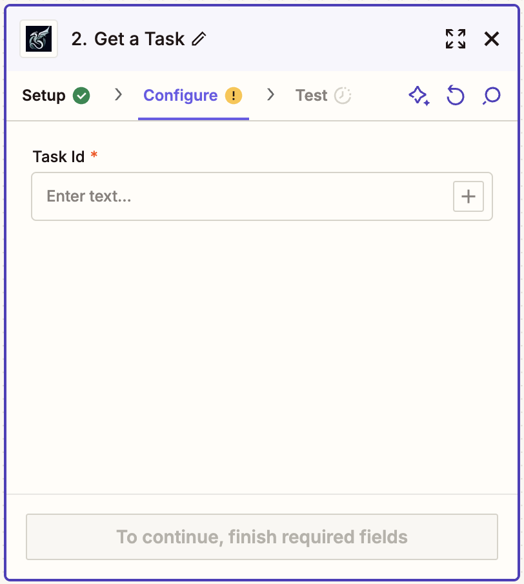Open the plus button to insert dynamic data

469,196
